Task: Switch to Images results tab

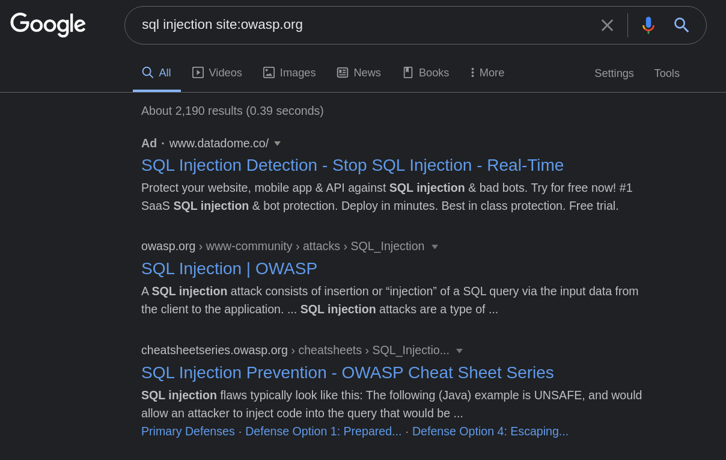Action: (x=289, y=73)
